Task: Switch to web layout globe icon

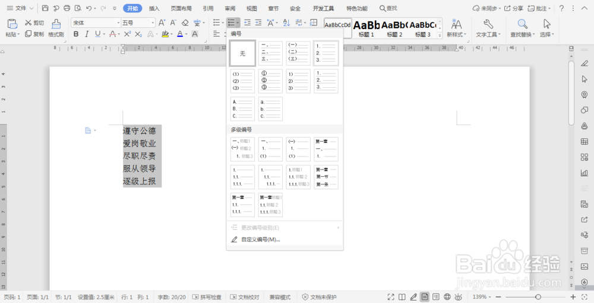Action: click(x=447, y=297)
